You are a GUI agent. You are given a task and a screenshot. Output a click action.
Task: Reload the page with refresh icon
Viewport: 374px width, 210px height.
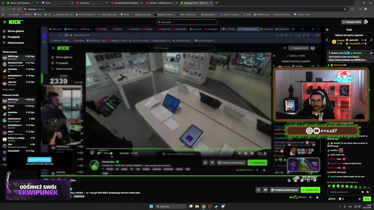[x=13, y=9]
